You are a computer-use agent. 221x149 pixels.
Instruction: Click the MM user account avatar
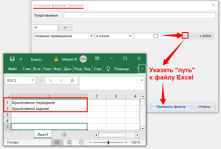[83, 59]
